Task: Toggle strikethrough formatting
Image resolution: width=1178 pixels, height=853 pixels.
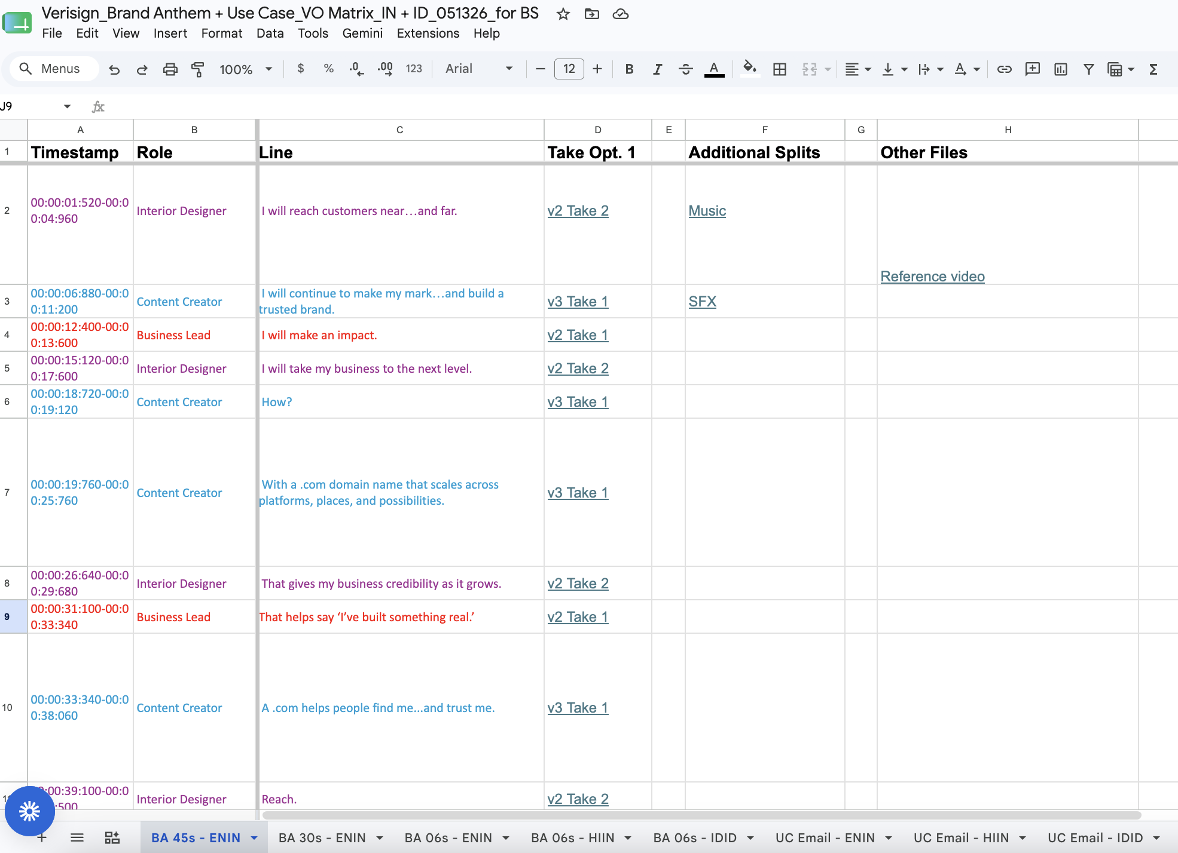Action: tap(685, 69)
